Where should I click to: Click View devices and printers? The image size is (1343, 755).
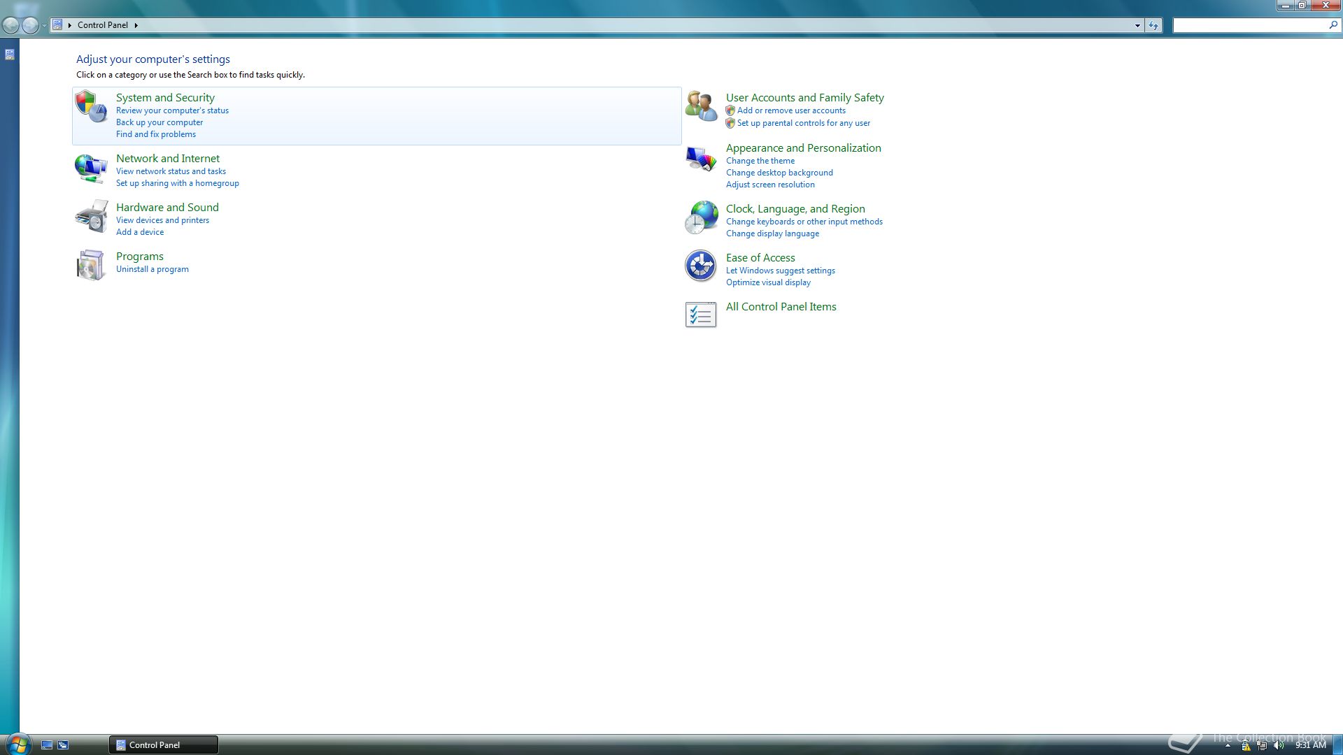tap(162, 220)
